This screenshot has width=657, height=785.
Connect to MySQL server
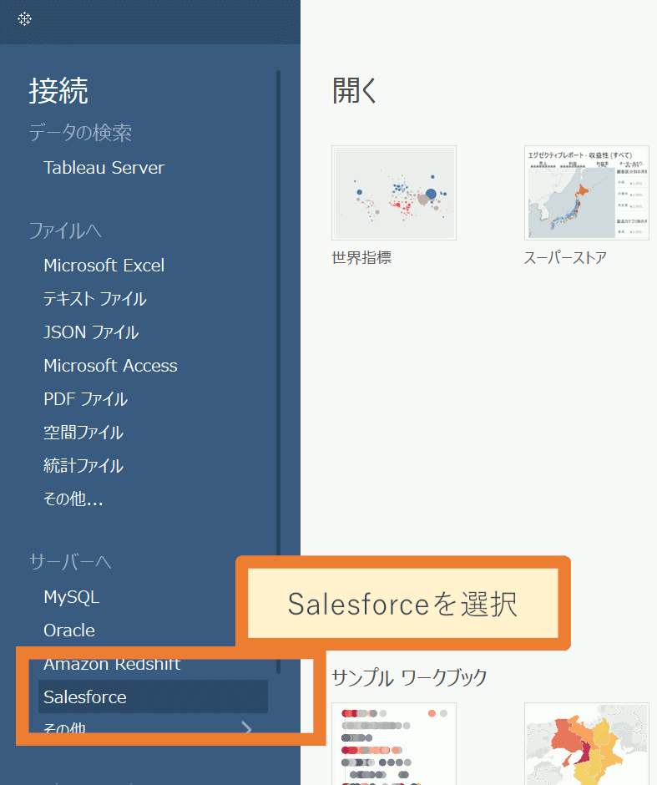coord(72,597)
